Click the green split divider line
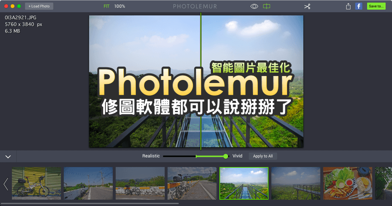Image resolution: width=392 pixels, height=206 pixels. pos(201,81)
